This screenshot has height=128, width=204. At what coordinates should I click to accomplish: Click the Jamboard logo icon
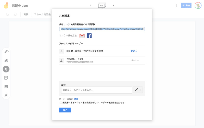click(x=6, y=5)
